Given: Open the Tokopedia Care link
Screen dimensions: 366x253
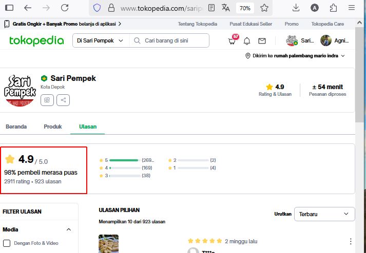Looking at the screenshot, I should 328,24.
